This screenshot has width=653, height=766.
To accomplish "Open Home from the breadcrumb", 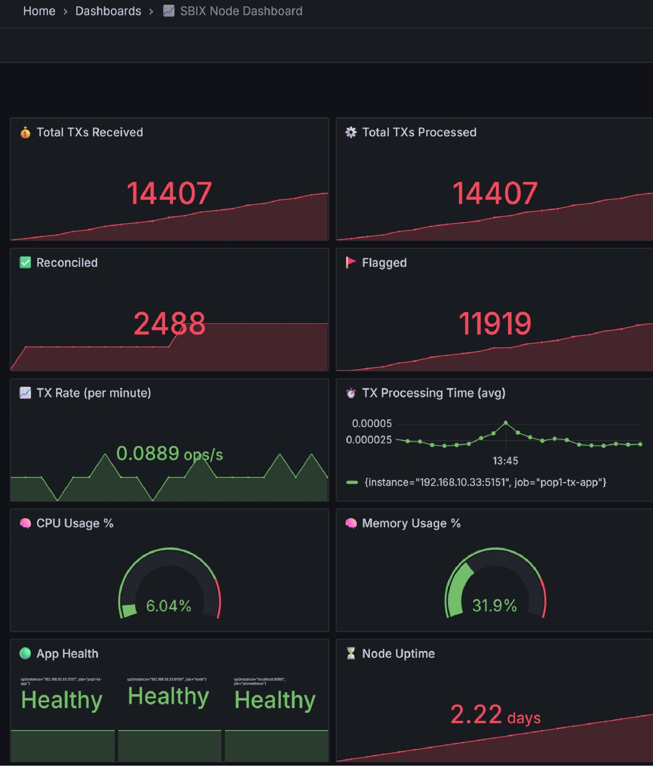I will (39, 11).
